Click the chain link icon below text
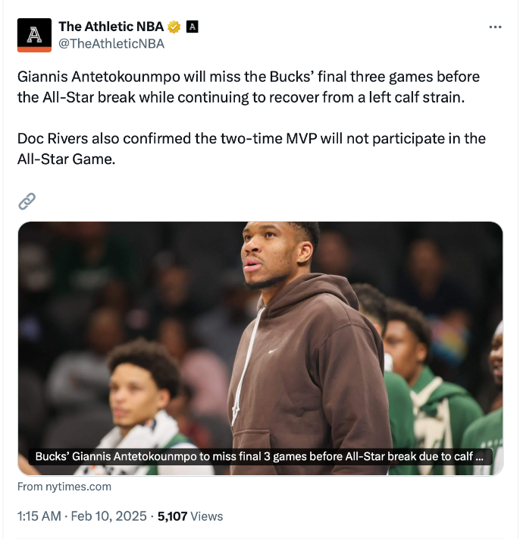Image resolution: width=520 pixels, height=539 pixels. [x=27, y=201]
